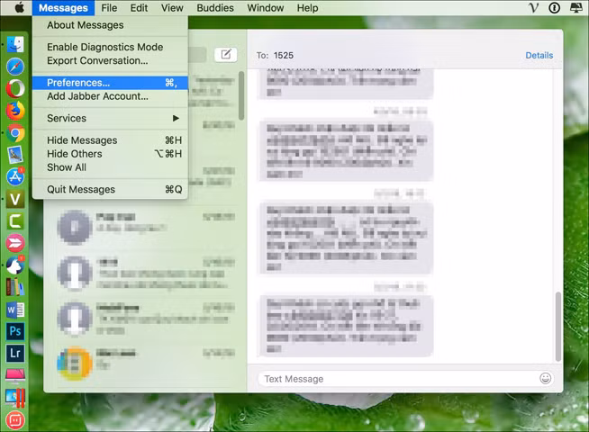Screen dimensions: 589x432
Task: Select conversation with orange avatar
Action: pos(145,363)
